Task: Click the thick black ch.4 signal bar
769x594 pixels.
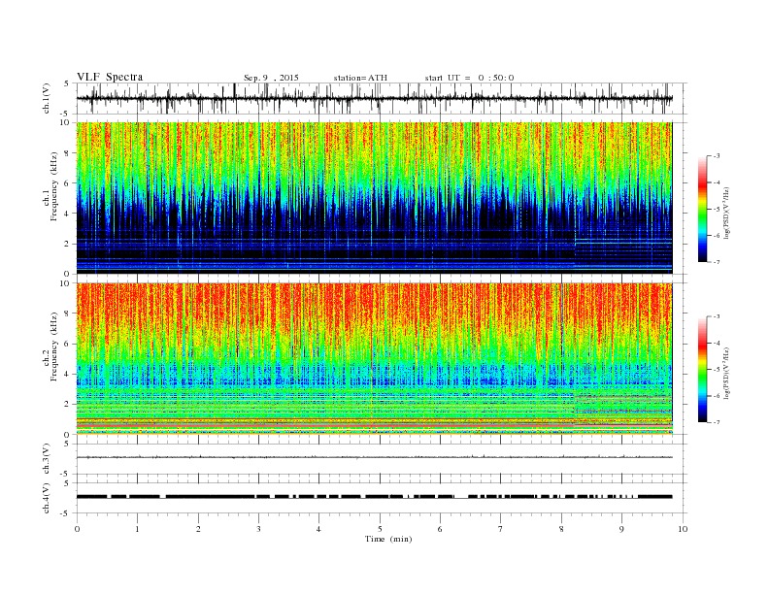Action: coord(374,497)
